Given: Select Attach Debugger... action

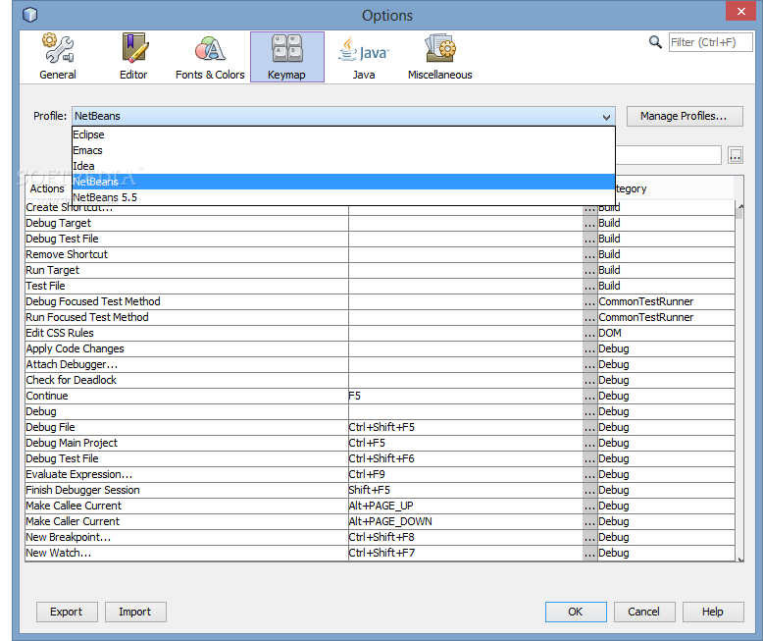Looking at the screenshot, I should tap(187, 365).
